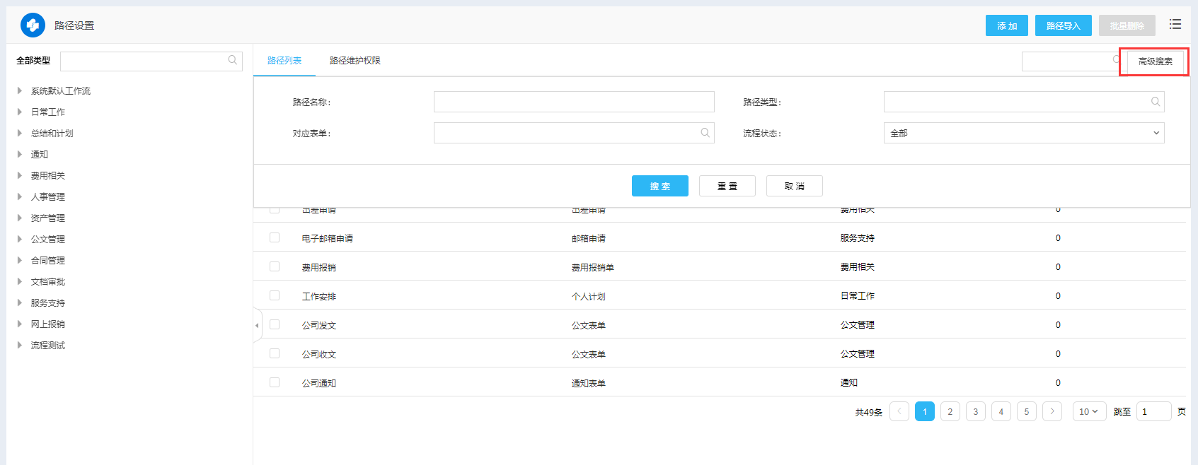The image size is (1198, 465).
Task: Click the 路径名称 input field
Action: tap(573, 102)
